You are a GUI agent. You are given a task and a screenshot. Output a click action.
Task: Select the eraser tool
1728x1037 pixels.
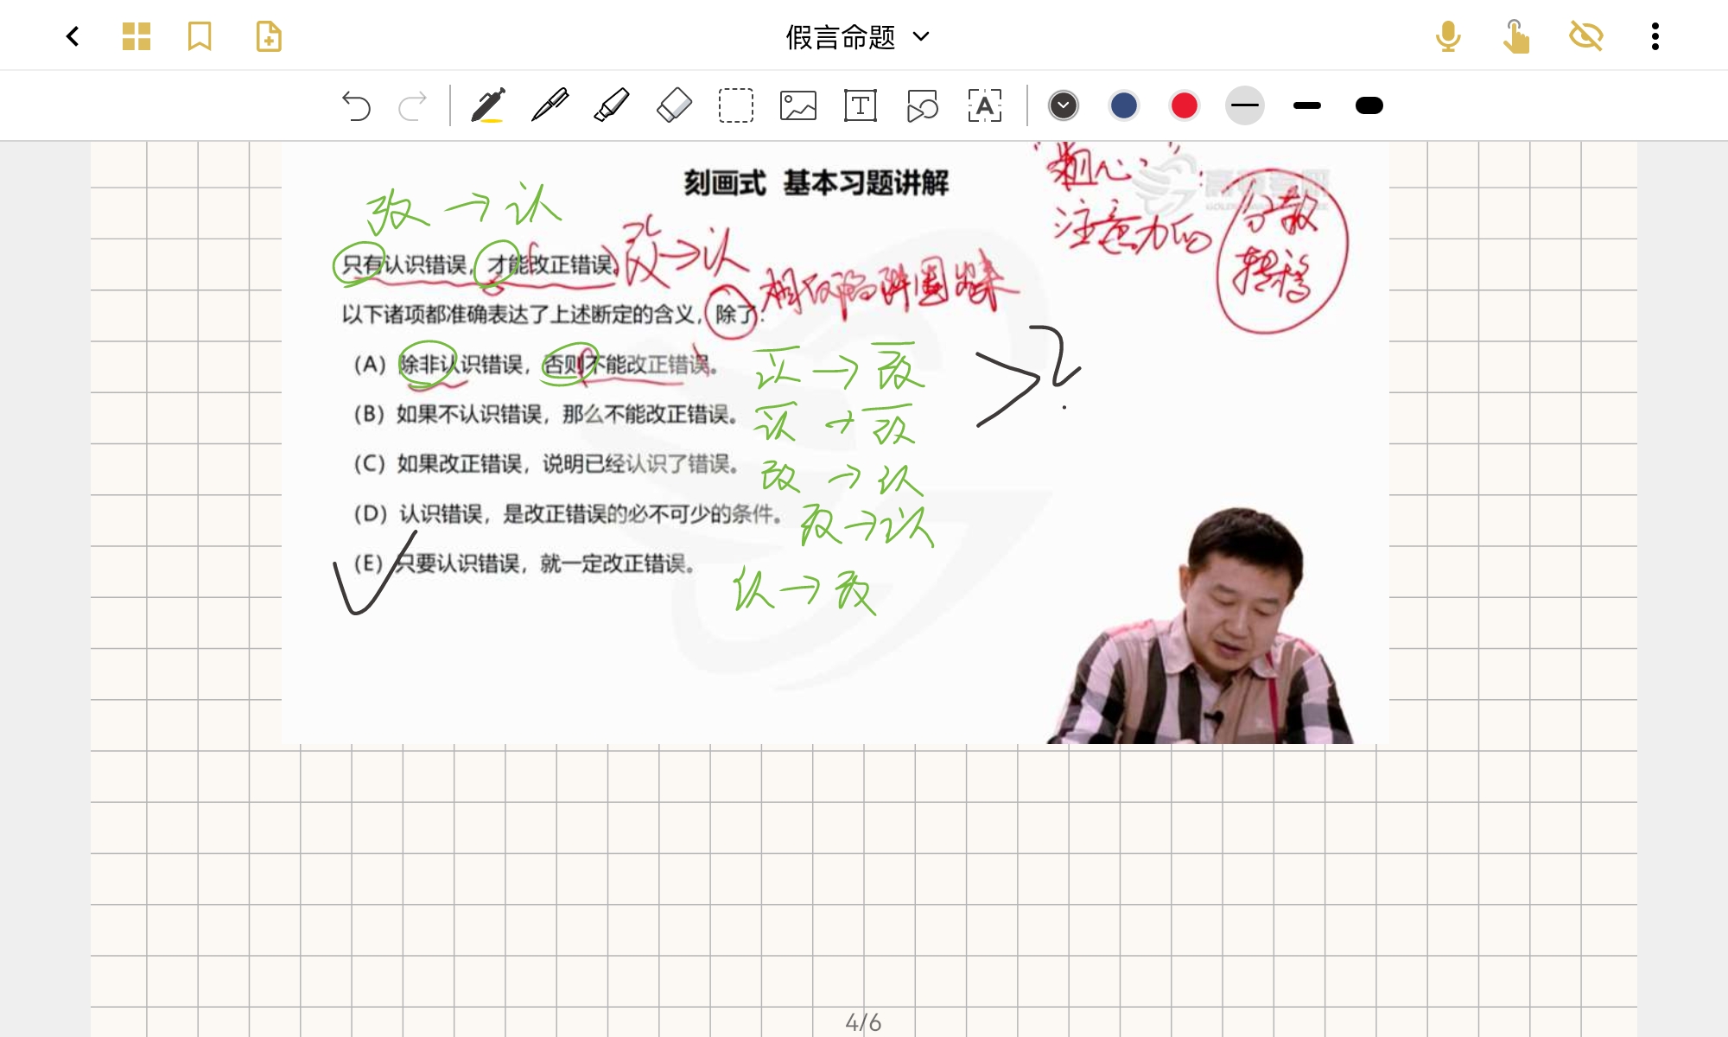coord(674,105)
